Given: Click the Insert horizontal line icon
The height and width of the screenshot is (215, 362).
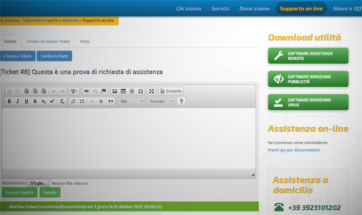Looking at the screenshot, I should [x=132, y=91].
